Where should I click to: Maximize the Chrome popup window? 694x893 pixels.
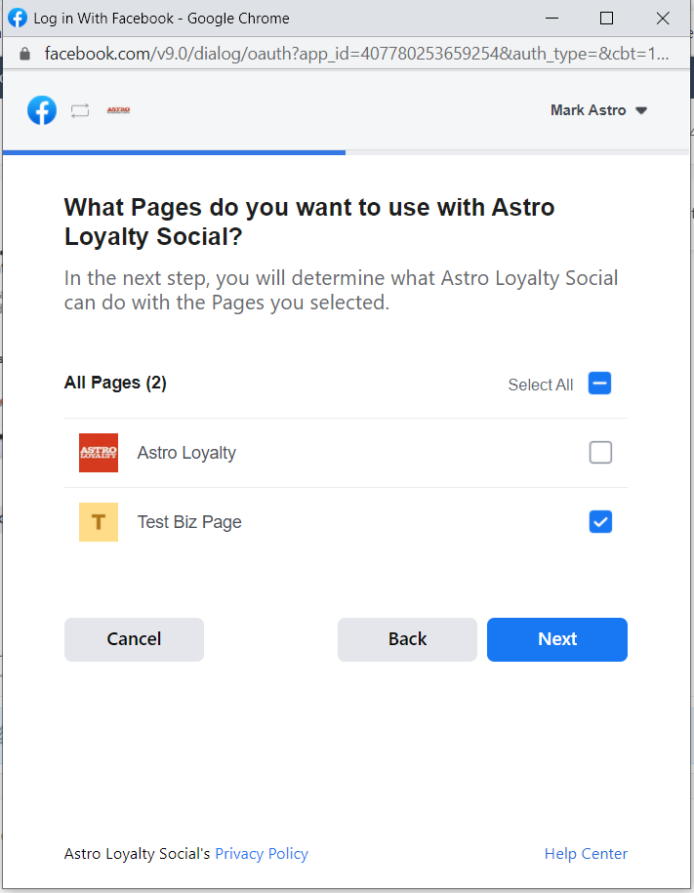click(607, 19)
